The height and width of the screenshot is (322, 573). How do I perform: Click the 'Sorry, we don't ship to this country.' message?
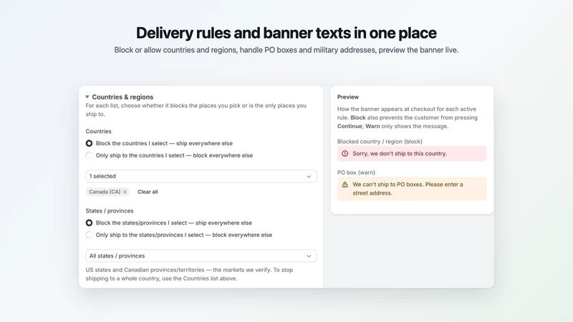pyautogui.click(x=400, y=154)
